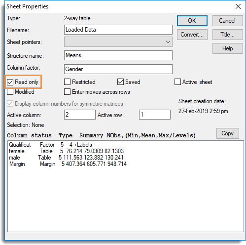The width and height of the screenshot is (246, 245).
Task: Click the OK button
Action: tap(192, 21)
